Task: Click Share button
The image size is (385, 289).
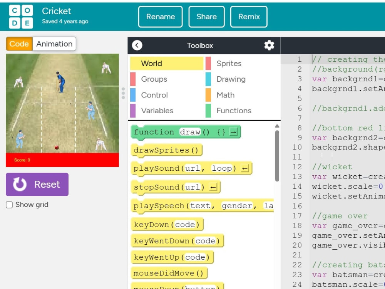Action: (x=206, y=17)
